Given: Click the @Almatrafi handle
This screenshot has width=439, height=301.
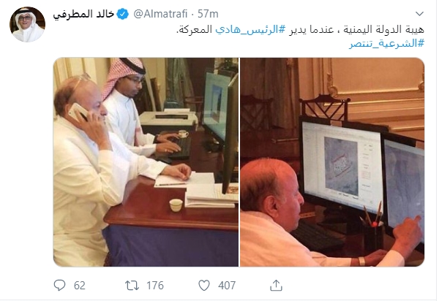Looking at the screenshot, I should [x=160, y=14].
